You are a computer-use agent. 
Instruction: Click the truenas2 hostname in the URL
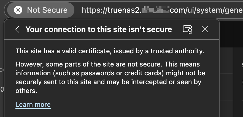pyautogui.click(x=124, y=10)
